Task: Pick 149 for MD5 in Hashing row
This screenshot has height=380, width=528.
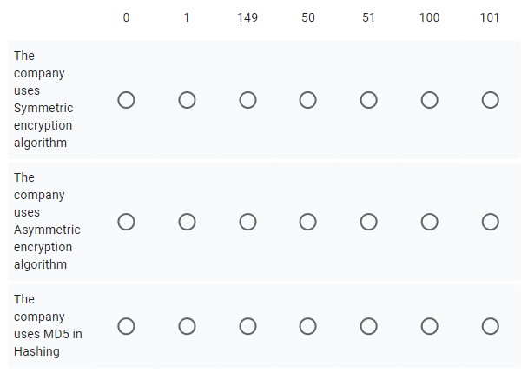Action: [x=247, y=326]
